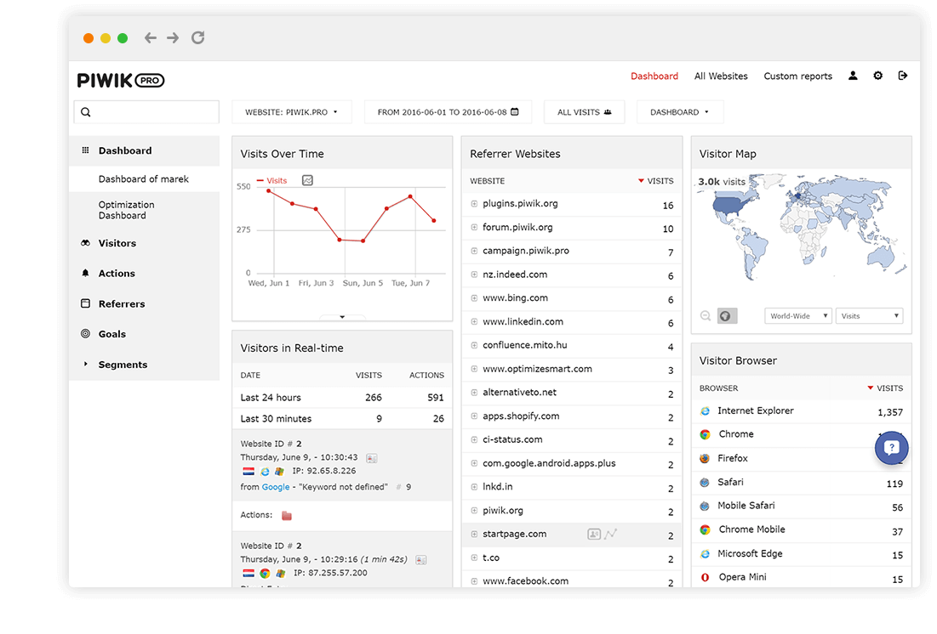Image resolution: width=937 pixels, height=634 pixels.
Task: Open settings gear icon in header
Action: [877, 76]
